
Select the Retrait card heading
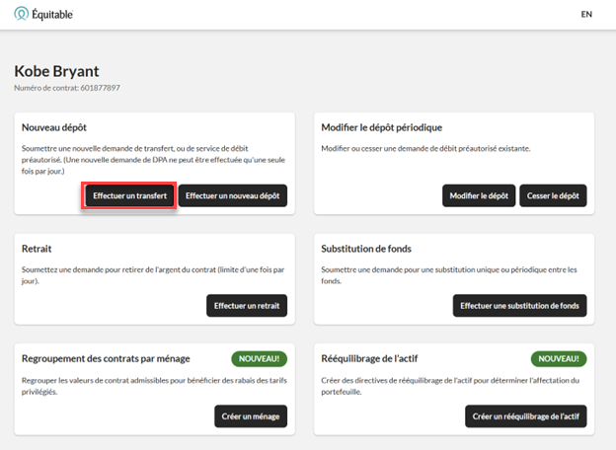(38, 249)
